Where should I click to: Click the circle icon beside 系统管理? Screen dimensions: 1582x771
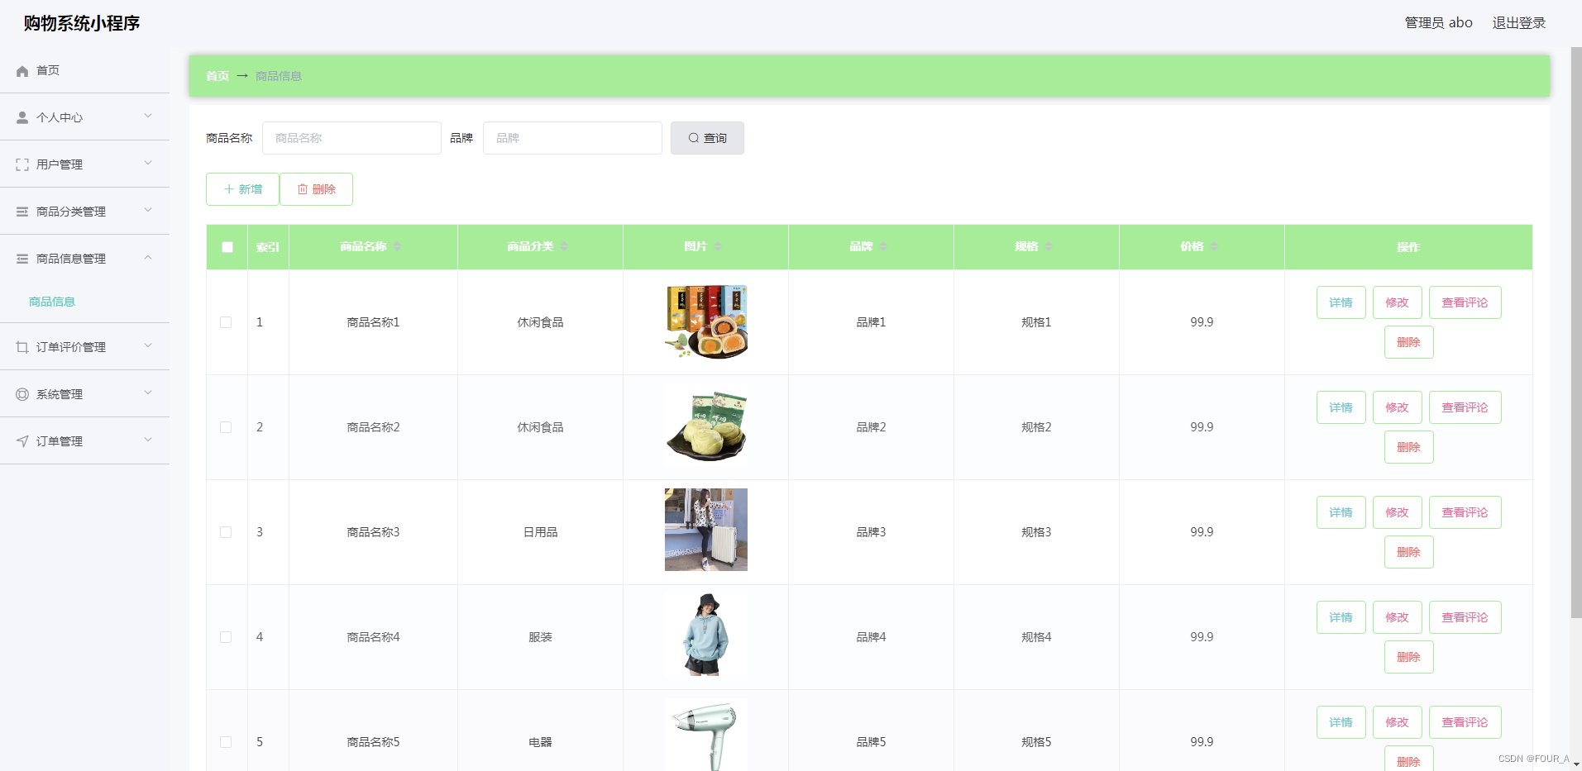coord(22,395)
